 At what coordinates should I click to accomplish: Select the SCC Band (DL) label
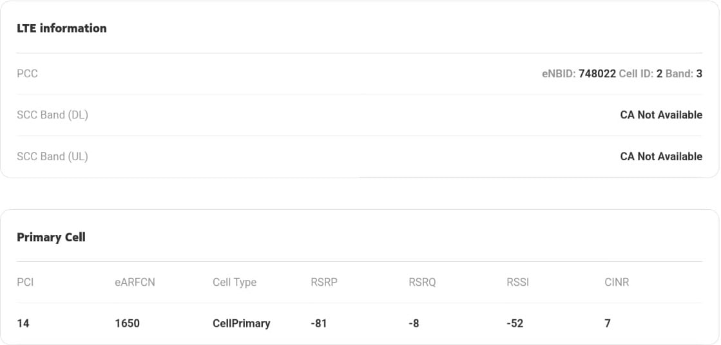point(52,115)
